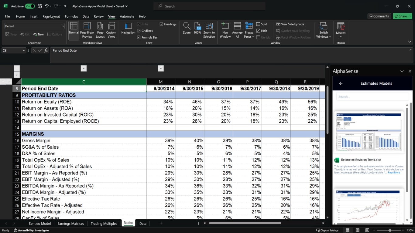Click the formula bar fx icon
The image size is (415, 233).
[x=46, y=50]
